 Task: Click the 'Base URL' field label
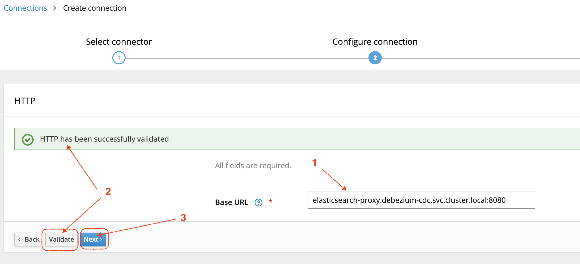(x=232, y=202)
